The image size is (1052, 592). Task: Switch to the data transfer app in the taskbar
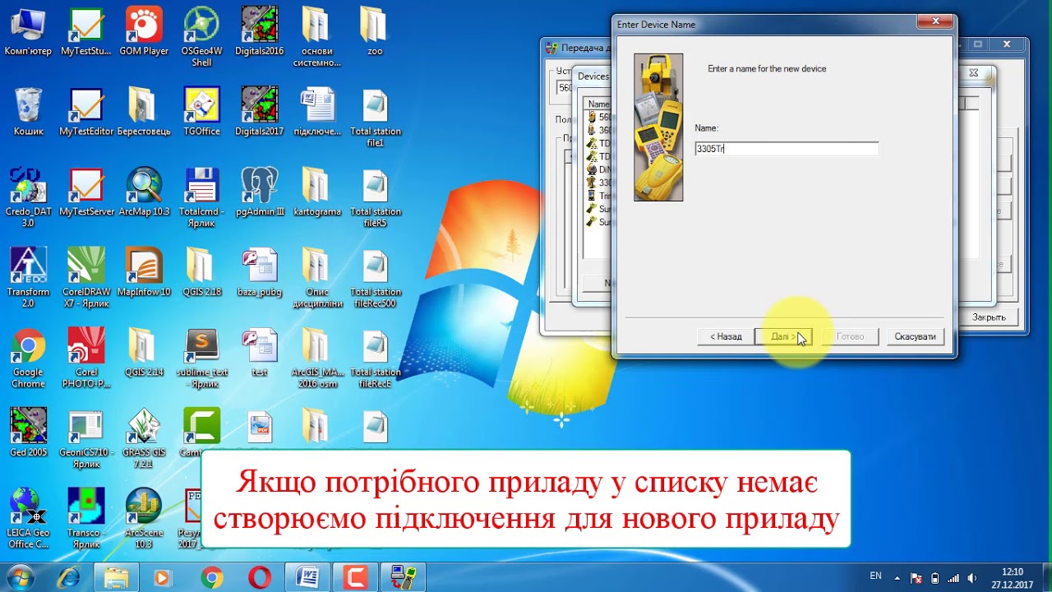404,577
